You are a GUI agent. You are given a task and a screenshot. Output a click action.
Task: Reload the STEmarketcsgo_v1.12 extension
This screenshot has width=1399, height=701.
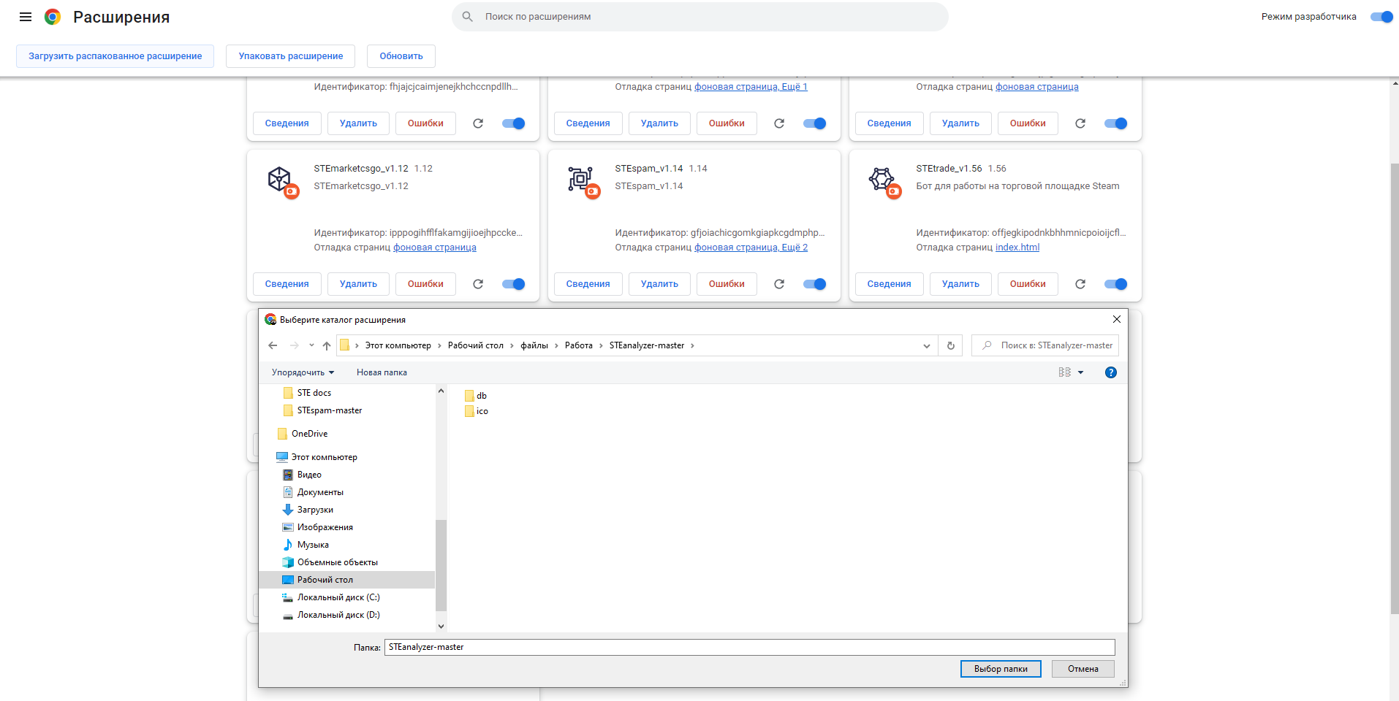coord(478,284)
